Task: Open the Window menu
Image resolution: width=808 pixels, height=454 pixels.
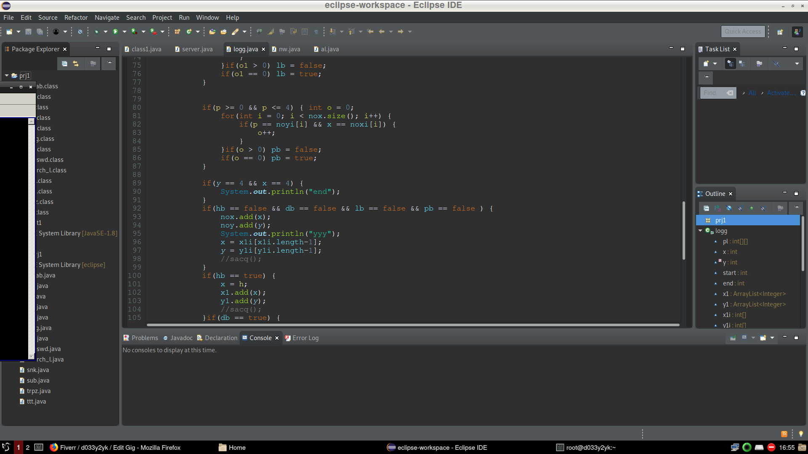Action: point(207,17)
